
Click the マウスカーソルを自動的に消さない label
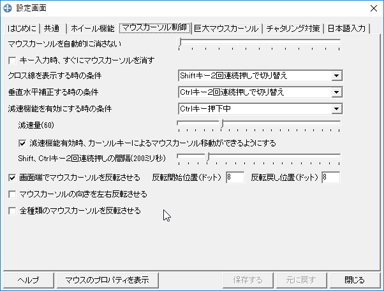(64, 44)
